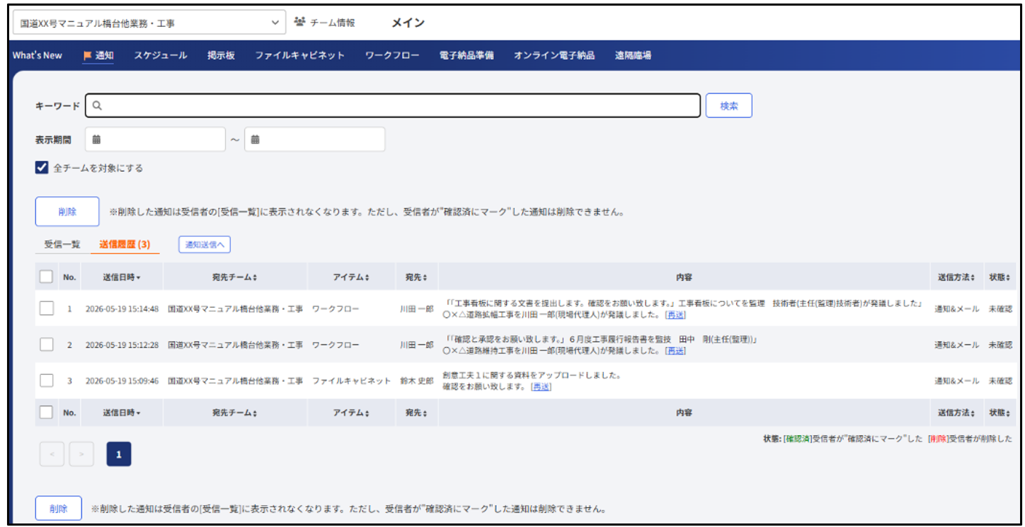This screenshot has width=1025, height=527.
Task: Toggle 全チームを対象にする checkbox
Action: coord(42,168)
